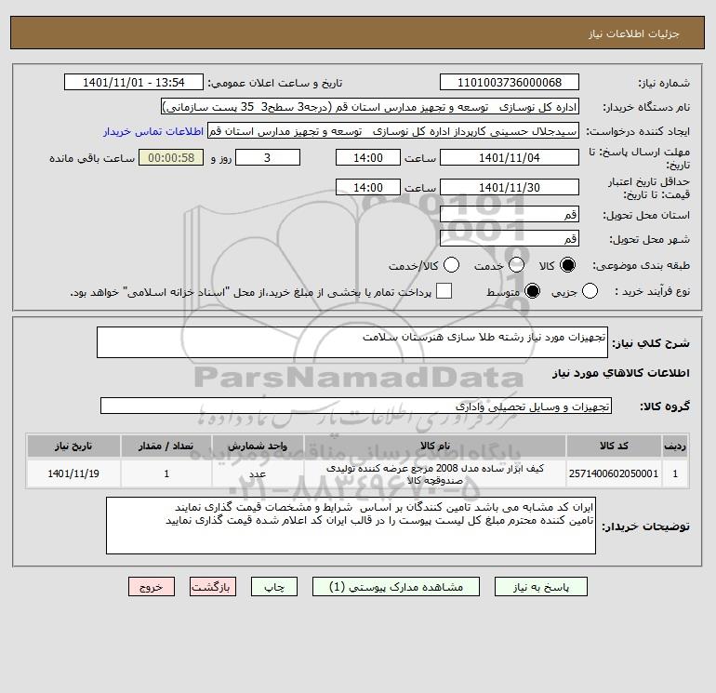Click the کیف ابزار ساده product name cell
Image resolution: width=716 pixels, height=693 pixels.
pos(435,473)
